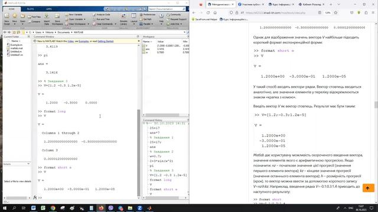Select matlab.mat in Current Folder
This screenshot has width=378, height=212.
(15, 48)
